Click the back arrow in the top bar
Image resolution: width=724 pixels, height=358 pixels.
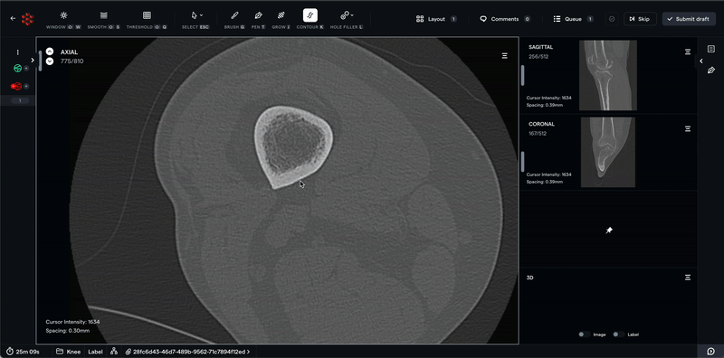pos(13,19)
